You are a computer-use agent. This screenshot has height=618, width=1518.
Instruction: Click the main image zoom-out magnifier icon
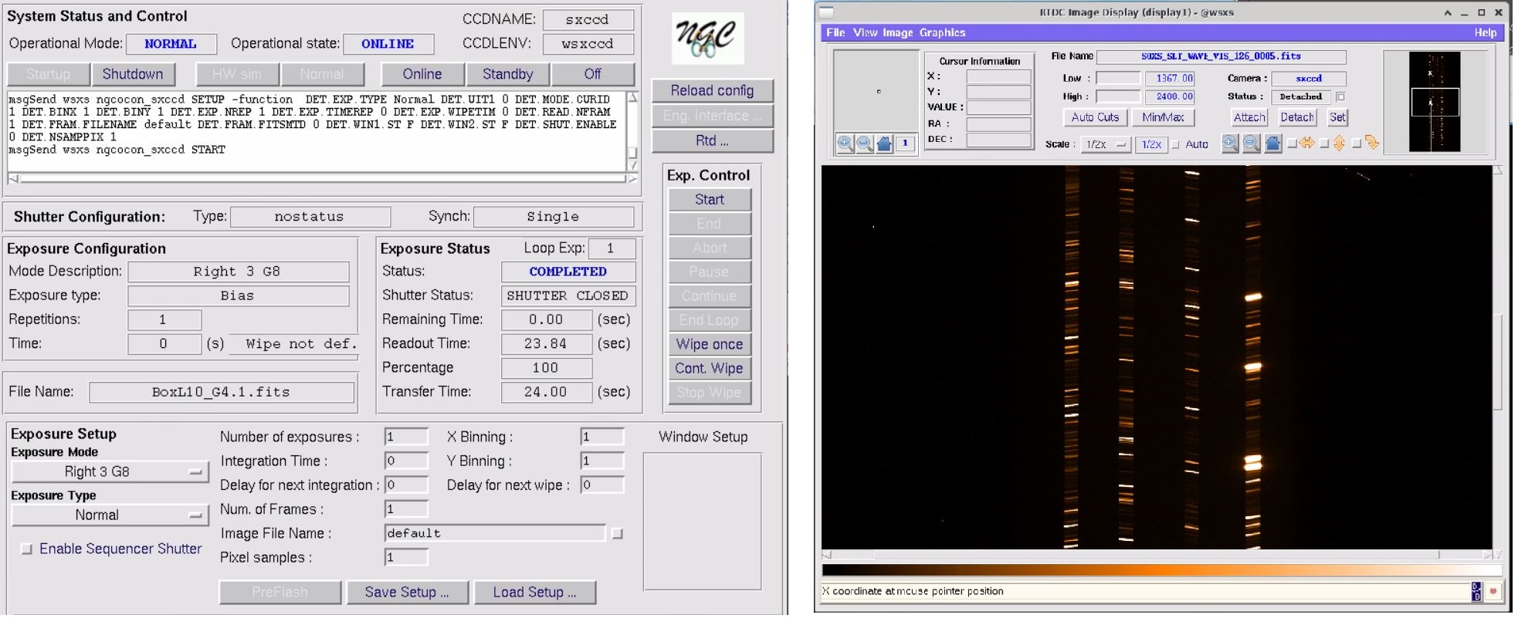(1252, 144)
